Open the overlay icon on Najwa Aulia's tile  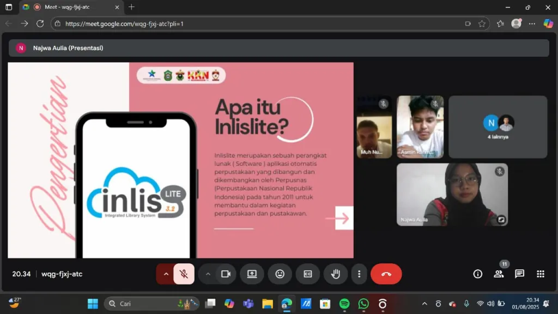(x=501, y=219)
